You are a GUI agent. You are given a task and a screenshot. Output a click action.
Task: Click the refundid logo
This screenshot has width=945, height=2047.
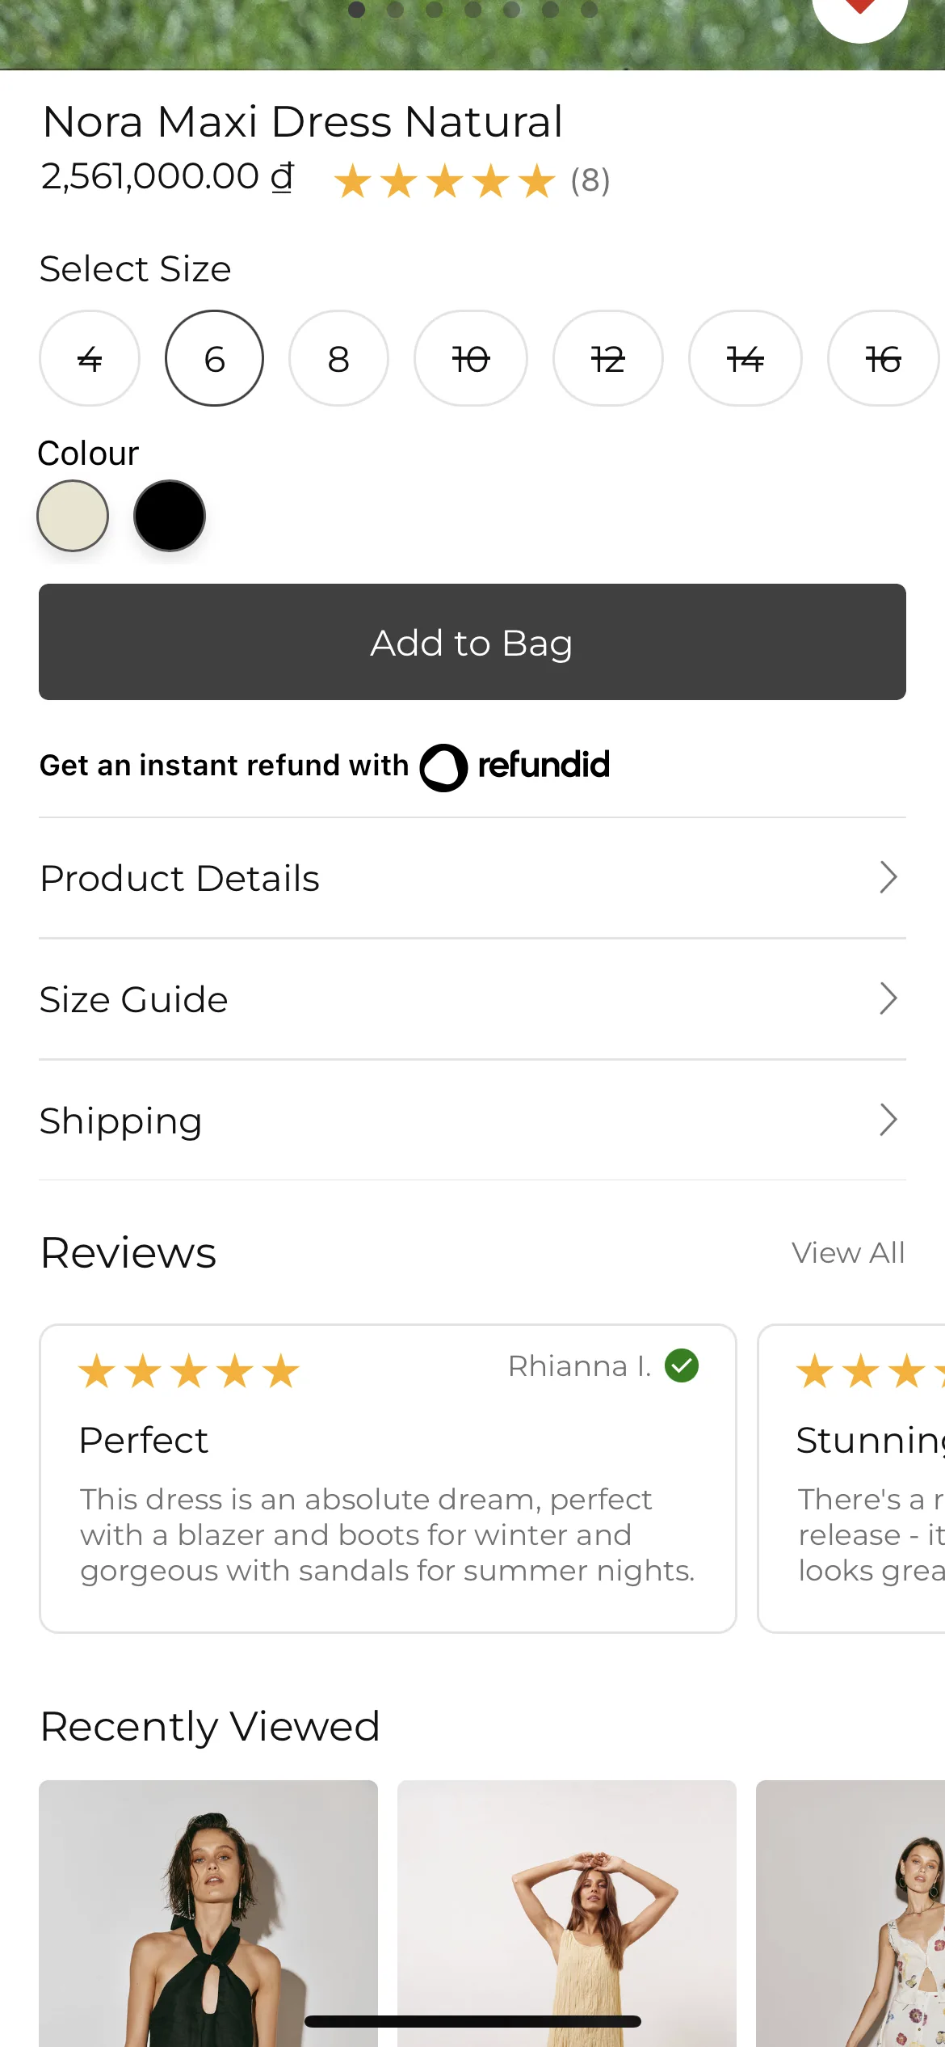click(514, 766)
